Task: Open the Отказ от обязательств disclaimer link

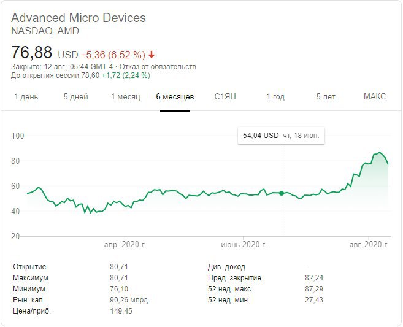Action: [x=158, y=67]
